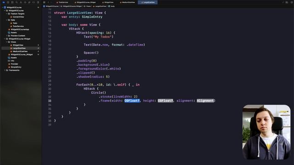Expand the Preview Content folder

click(x=6, y=36)
